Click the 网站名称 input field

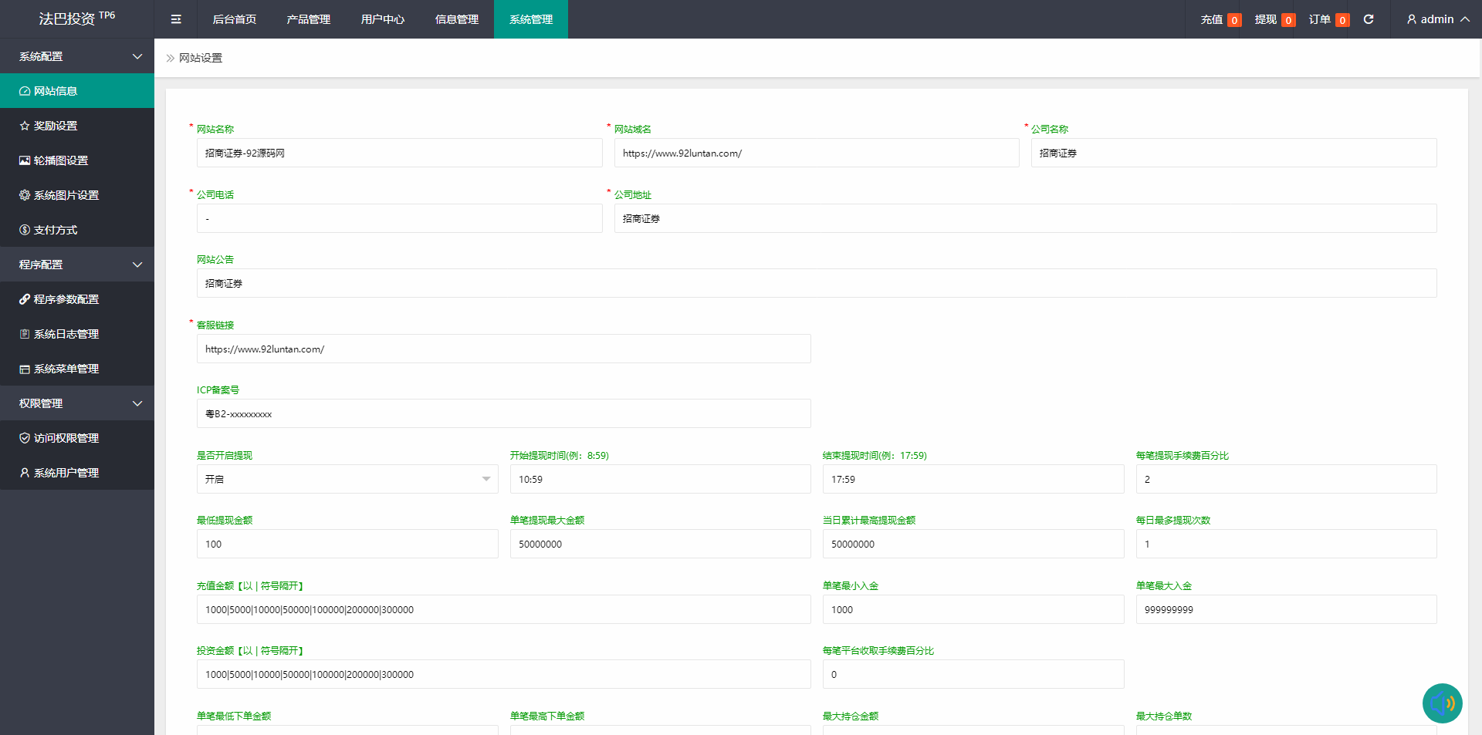(399, 153)
